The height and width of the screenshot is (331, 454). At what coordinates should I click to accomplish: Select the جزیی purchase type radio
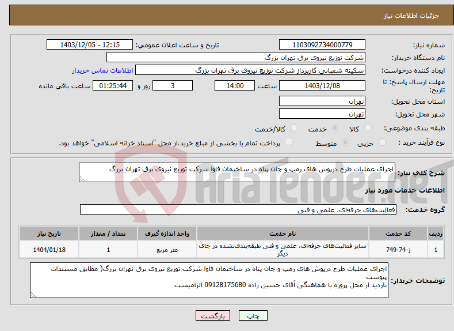[x=382, y=142]
